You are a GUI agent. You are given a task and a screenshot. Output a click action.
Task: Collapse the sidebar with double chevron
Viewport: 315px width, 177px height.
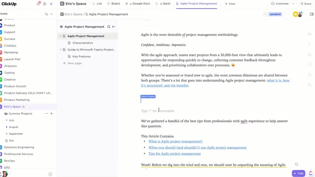[x=51, y=4]
